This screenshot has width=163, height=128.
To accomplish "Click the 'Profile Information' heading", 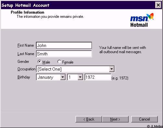I will coord(28,12).
